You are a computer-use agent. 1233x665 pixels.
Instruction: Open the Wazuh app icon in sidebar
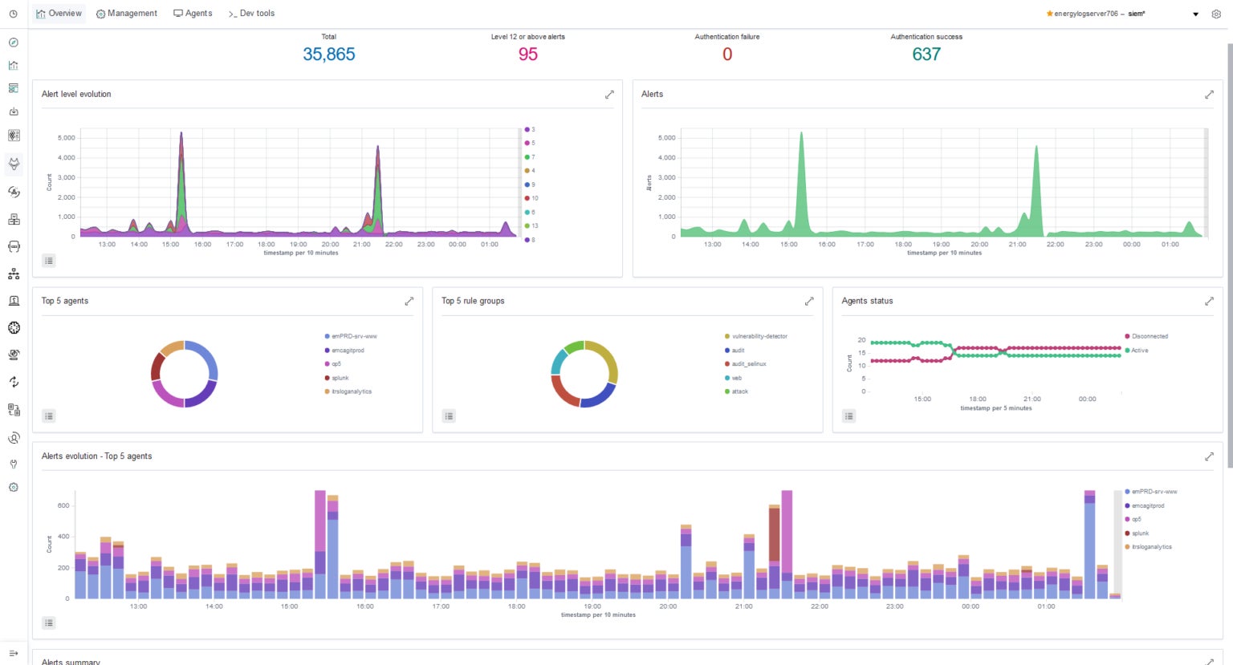14,164
